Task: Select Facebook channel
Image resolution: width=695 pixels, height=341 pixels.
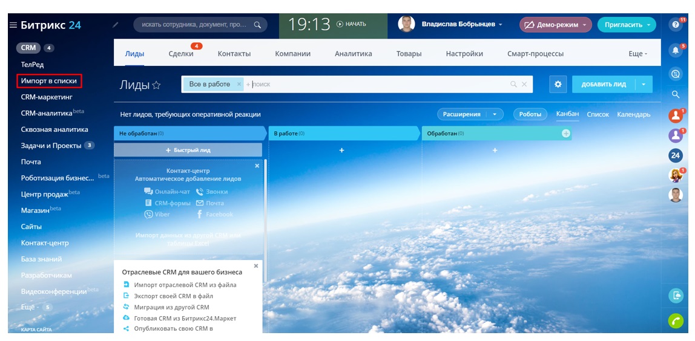Action: click(214, 215)
